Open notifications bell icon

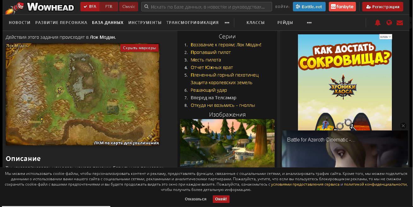[x=377, y=23]
